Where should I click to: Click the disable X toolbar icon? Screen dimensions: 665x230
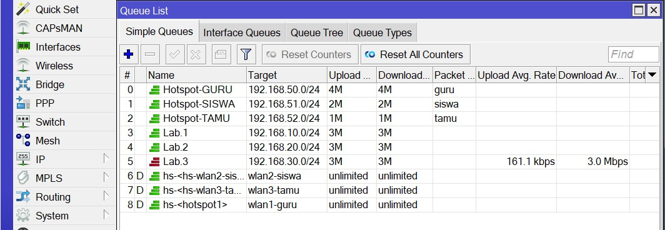(196, 54)
